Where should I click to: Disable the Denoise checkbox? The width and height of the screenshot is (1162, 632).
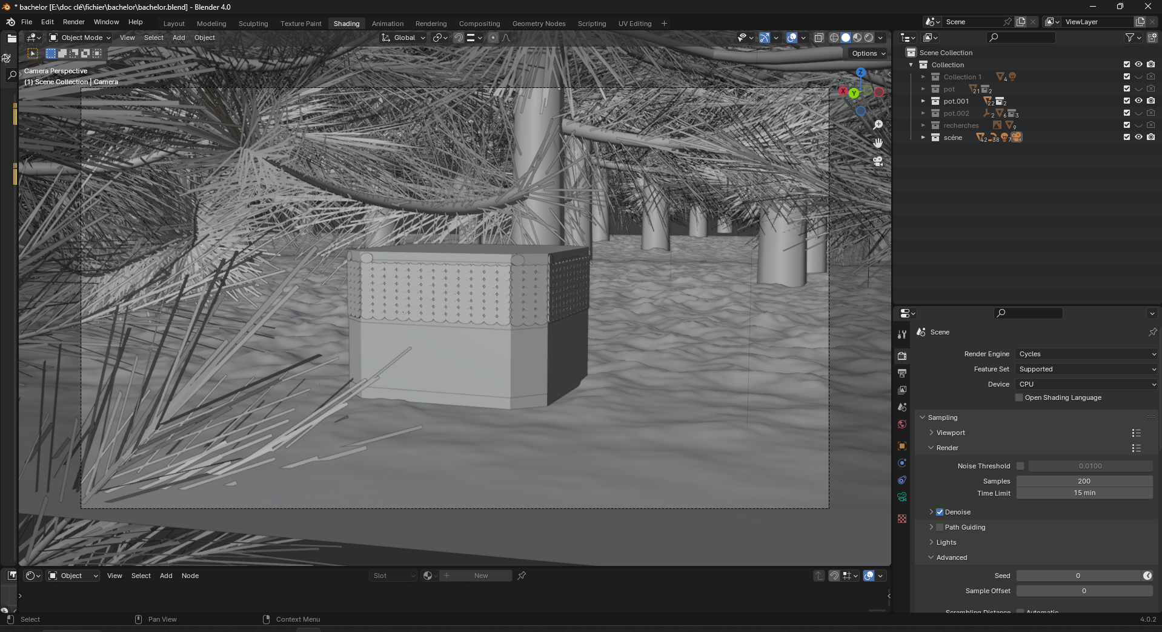[940, 512]
